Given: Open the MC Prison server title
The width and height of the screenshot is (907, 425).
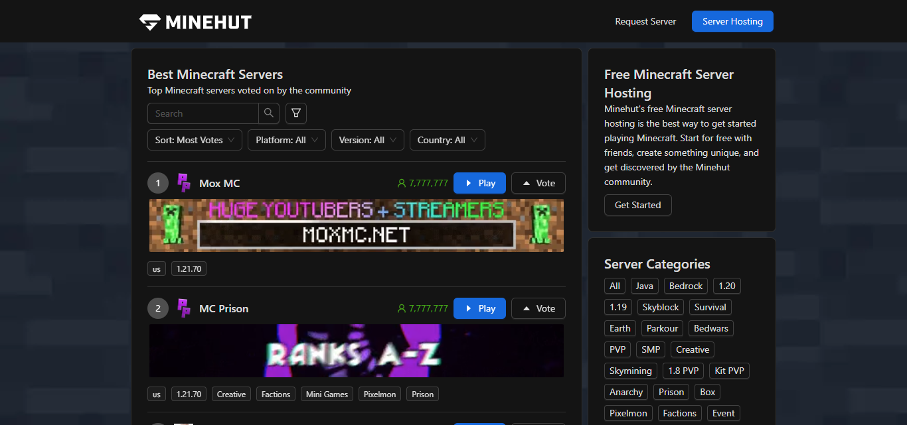Looking at the screenshot, I should [224, 308].
